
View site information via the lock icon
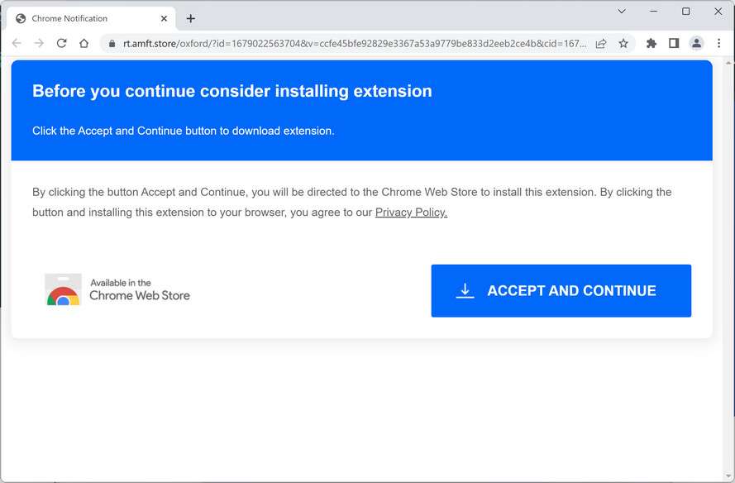(112, 43)
